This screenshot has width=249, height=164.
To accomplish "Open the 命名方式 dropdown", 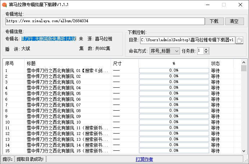I will pyautogui.click(x=164, y=51).
